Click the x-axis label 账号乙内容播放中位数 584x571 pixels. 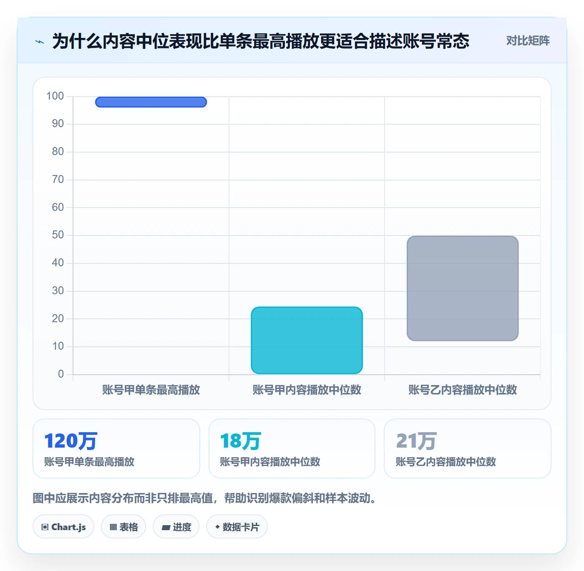point(463,390)
